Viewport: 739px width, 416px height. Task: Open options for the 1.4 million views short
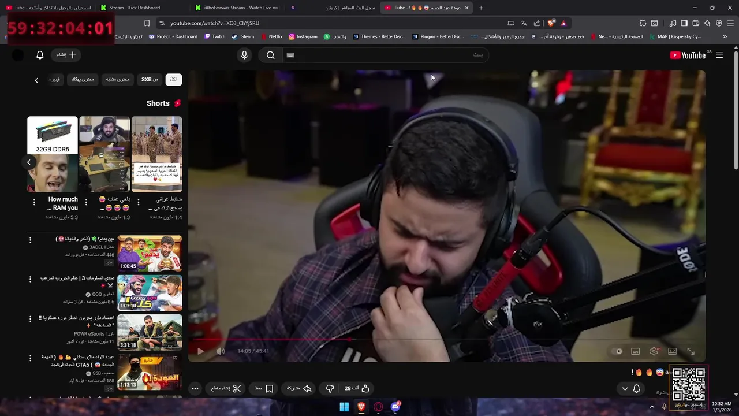point(139,202)
